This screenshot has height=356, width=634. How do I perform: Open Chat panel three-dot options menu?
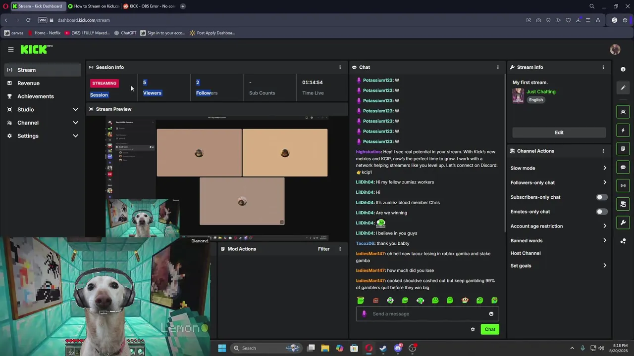tap(498, 67)
